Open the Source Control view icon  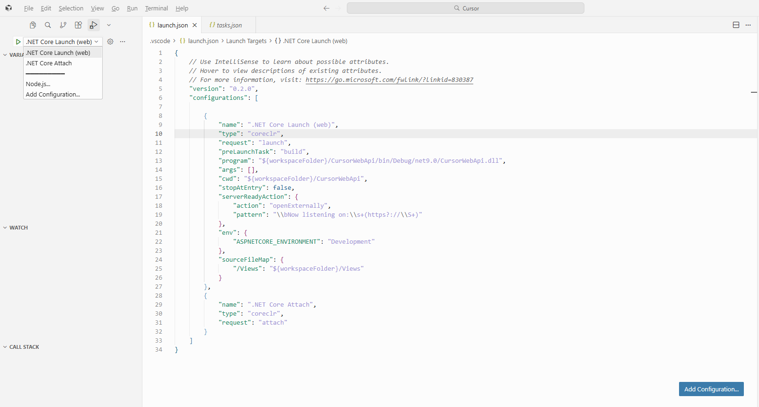coord(63,25)
